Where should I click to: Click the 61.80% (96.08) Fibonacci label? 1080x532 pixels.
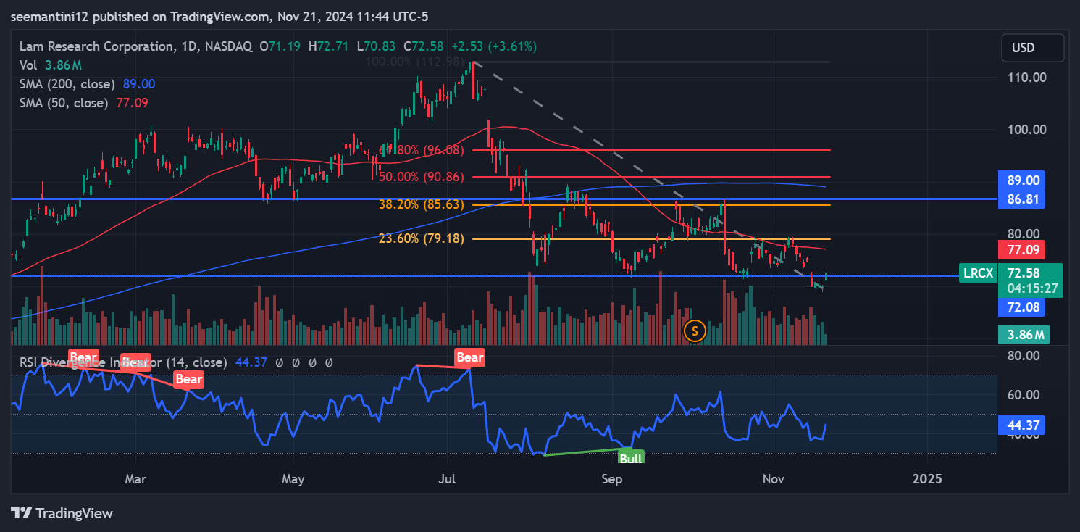click(422, 150)
